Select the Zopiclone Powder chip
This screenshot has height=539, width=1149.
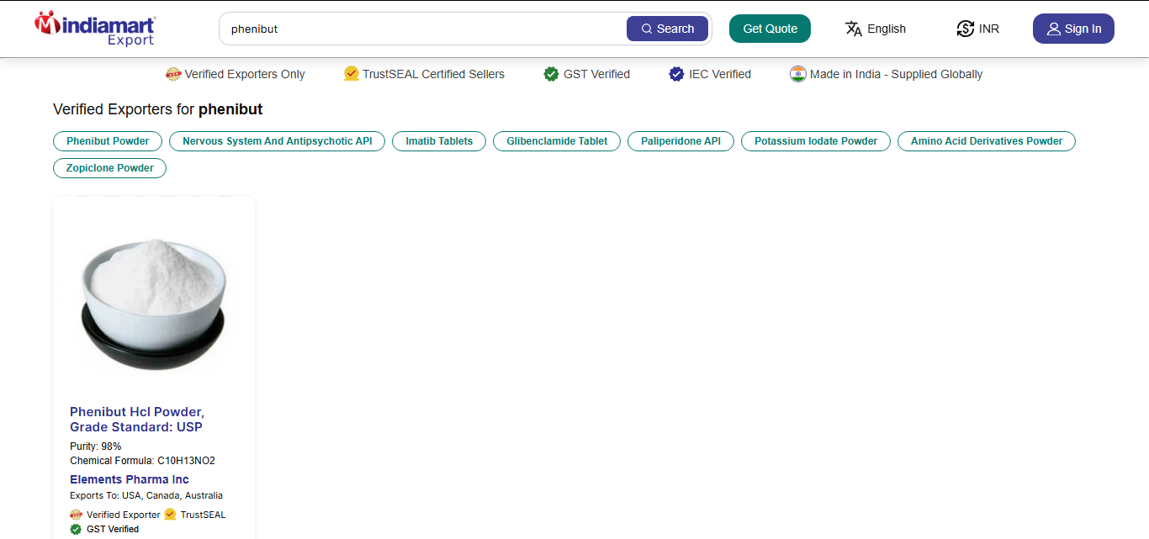click(x=110, y=168)
